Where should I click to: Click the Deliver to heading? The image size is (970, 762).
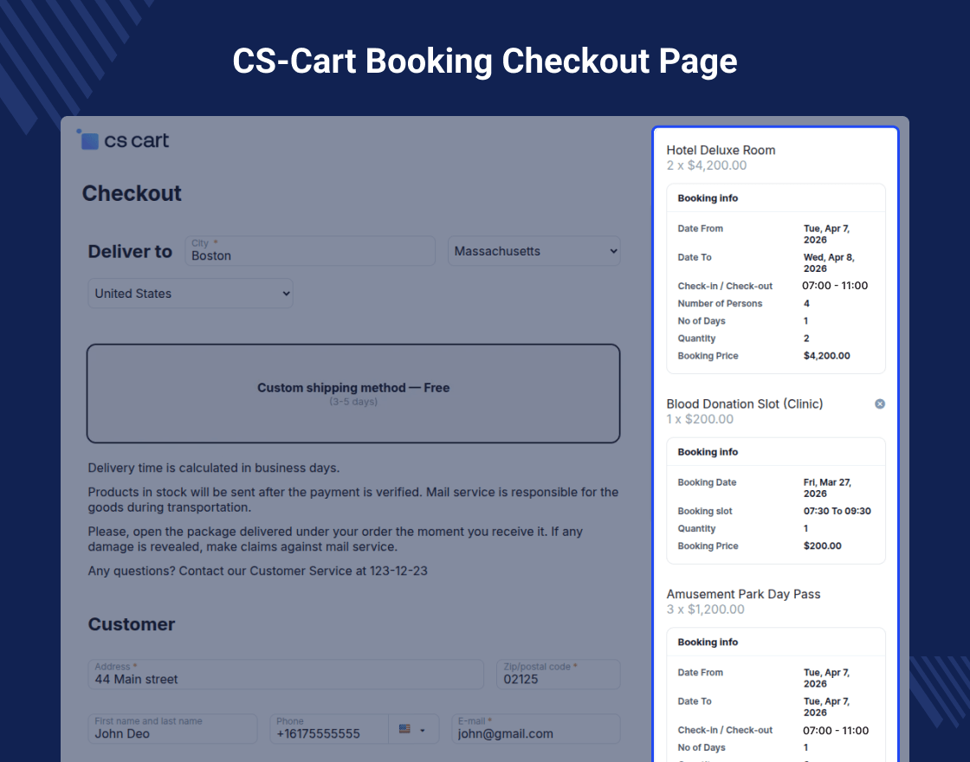[130, 252]
